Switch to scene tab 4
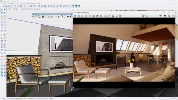 (22, 9)
